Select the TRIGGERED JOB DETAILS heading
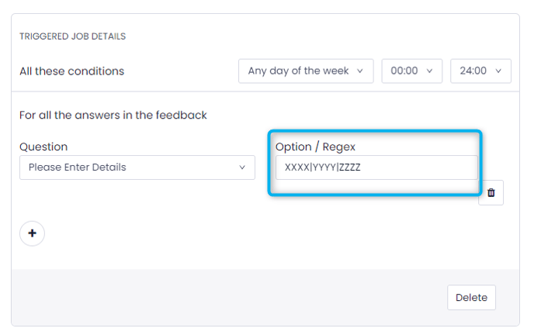The image size is (534, 335). 72,36
